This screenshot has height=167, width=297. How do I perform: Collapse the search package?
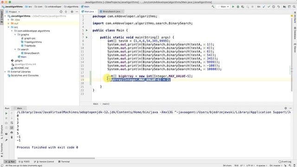coord(15,50)
